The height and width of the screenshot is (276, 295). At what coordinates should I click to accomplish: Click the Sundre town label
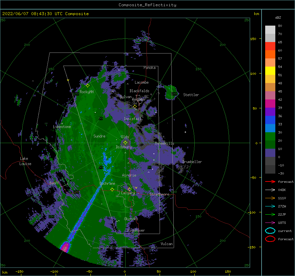click(99, 136)
